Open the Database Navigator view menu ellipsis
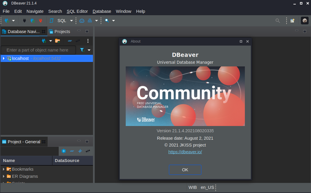311x193 pixels. click(88, 41)
